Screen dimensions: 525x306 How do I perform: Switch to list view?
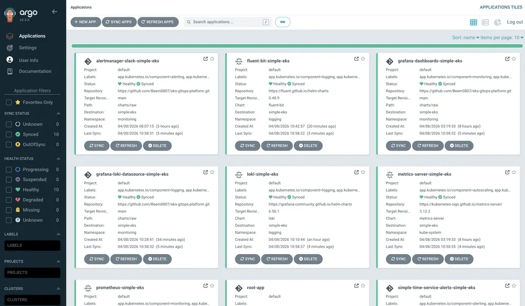coord(485,22)
